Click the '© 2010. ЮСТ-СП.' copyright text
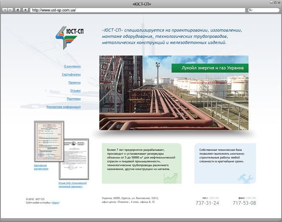The width and height of the screenshot is (282, 222). pyautogui.click(x=36, y=199)
